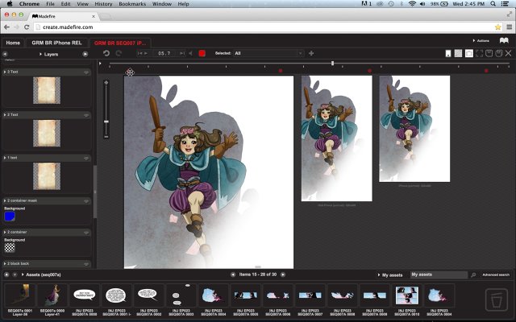This screenshot has width=516, height=322.
Task: Click left arrow beside Layers header
Action: pyautogui.click(x=5, y=54)
